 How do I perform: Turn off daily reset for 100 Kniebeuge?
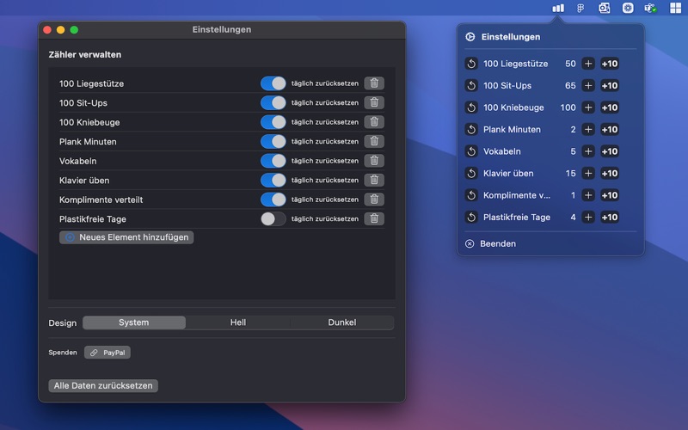point(273,122)
